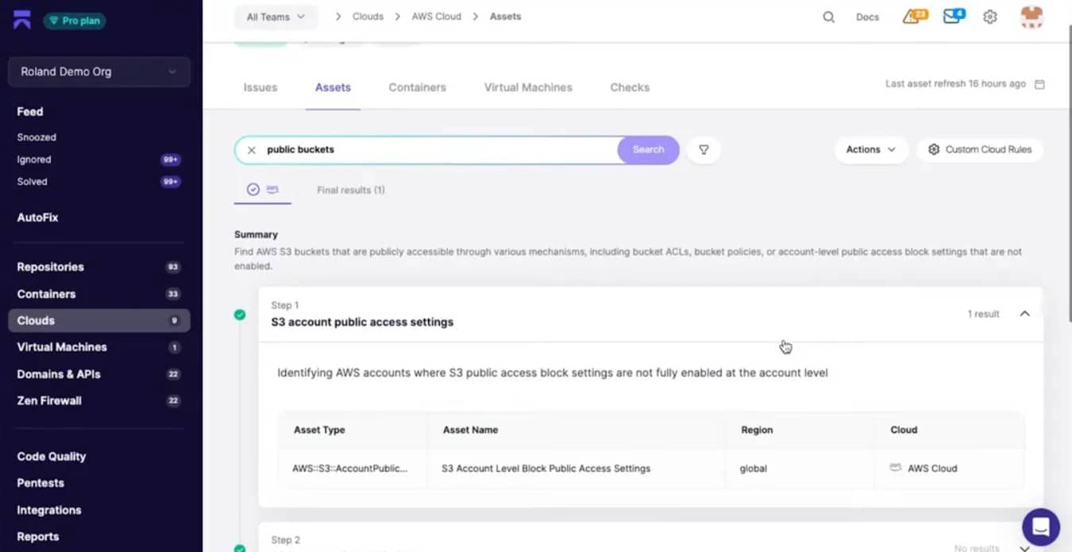
Task: Open Integrations in the sidebar
Action: (49, 510)
